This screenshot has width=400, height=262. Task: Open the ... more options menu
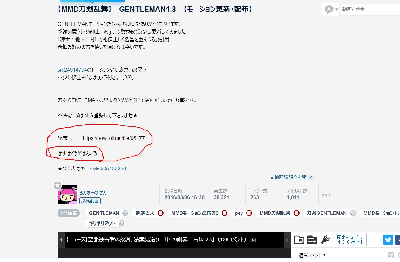coord(326,195)
